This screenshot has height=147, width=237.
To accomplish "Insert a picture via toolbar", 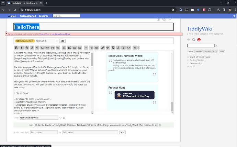I will point(113,48).
